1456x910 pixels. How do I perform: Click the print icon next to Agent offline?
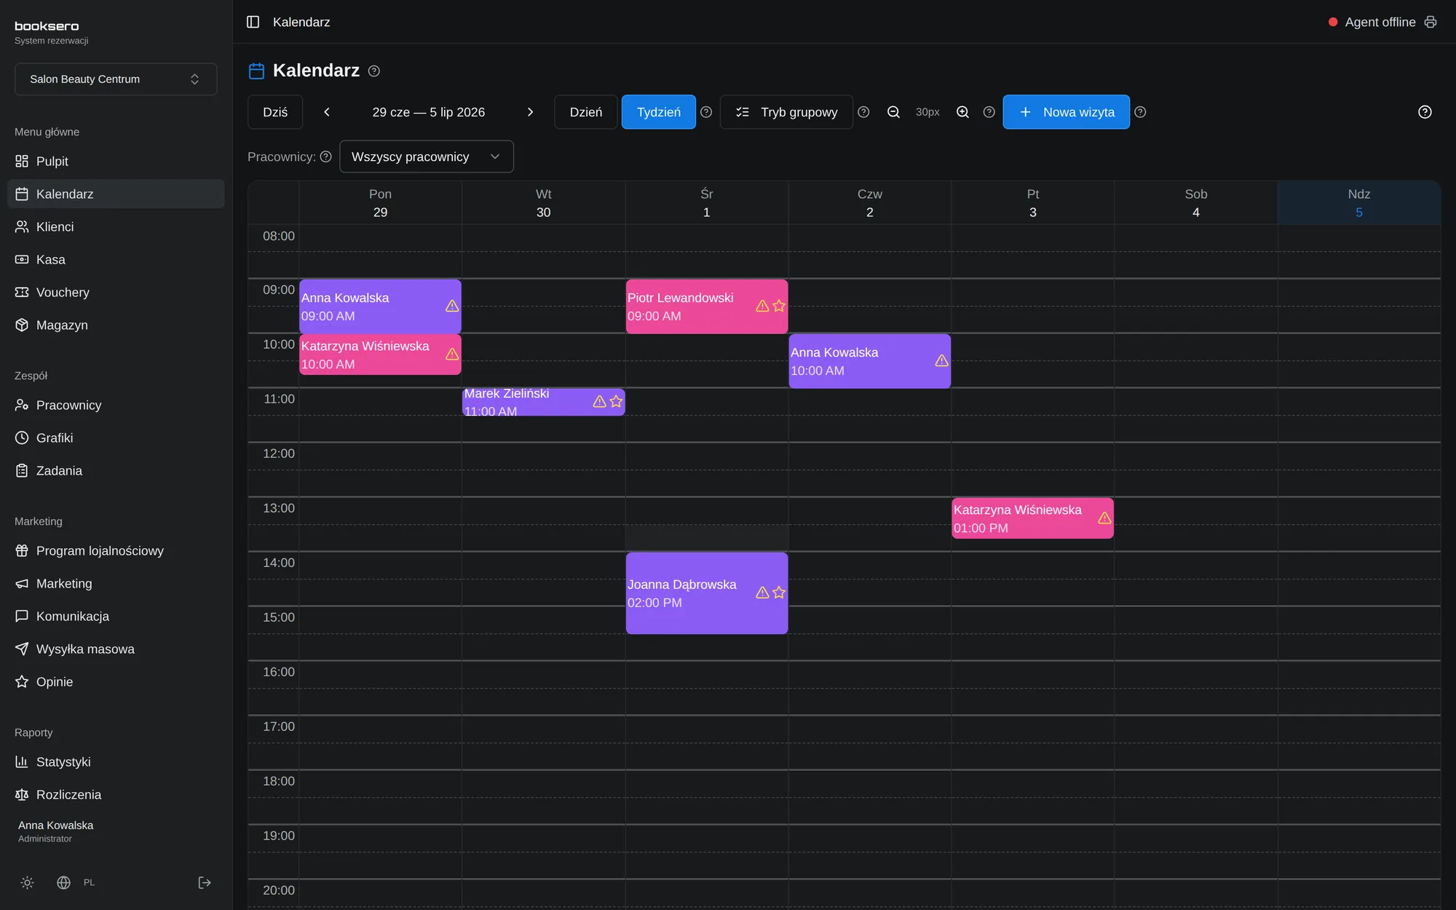pyautogui.click(x=1431, y=22)
